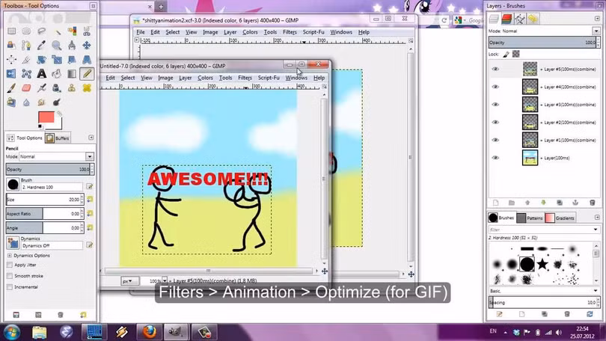Switch to the Gradients tab
Screen dimensions: 606x341
(x=560, y=218)
